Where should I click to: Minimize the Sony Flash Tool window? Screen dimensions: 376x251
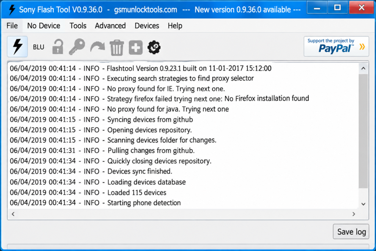pos(317,8)
